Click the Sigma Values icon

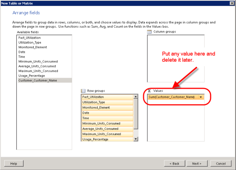click(150, 91)
